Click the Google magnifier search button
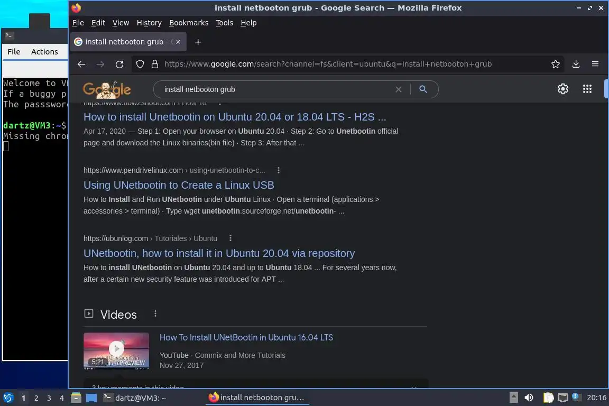The width and height of the screenshot is (609, 406). 423,89
